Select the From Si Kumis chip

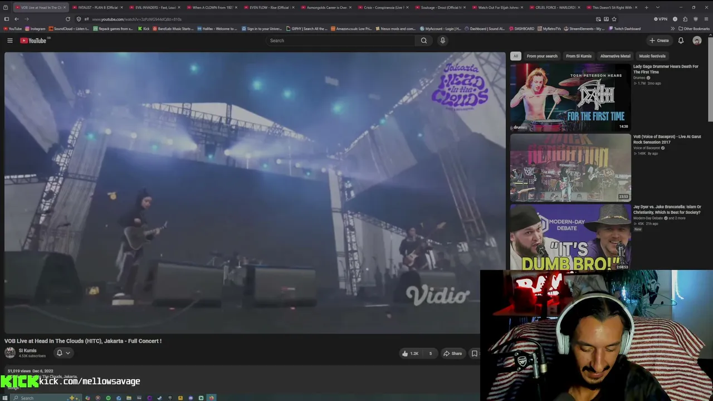(x=579, y=56)
